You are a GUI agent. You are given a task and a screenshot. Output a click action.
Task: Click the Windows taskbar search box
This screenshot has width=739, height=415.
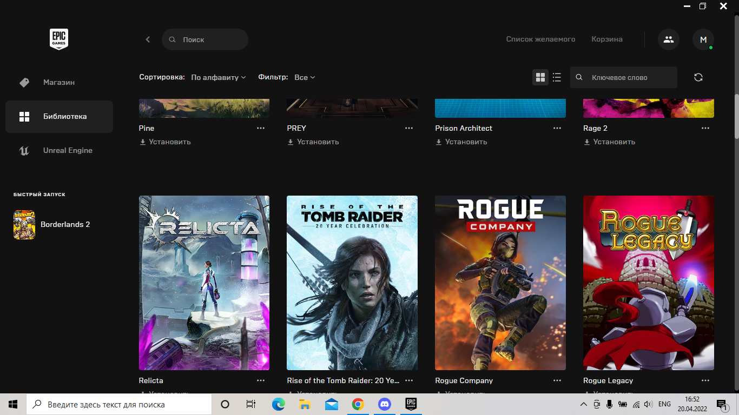(x=119, y=404)
